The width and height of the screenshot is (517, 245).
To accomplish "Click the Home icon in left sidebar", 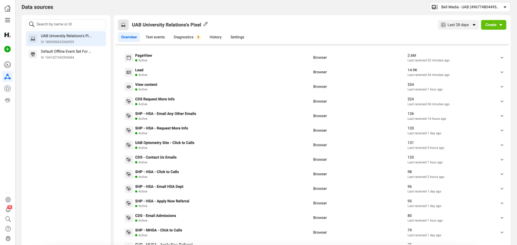I will pos(7,9).
